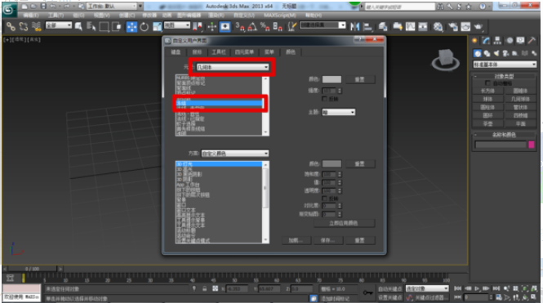Open the Curve Editor icon
The width and height of the screenshot is (543, 303).
(411, 26)
